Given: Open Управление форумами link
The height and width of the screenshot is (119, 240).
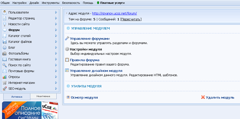Looking at the screenshot, I should [90, 38].
